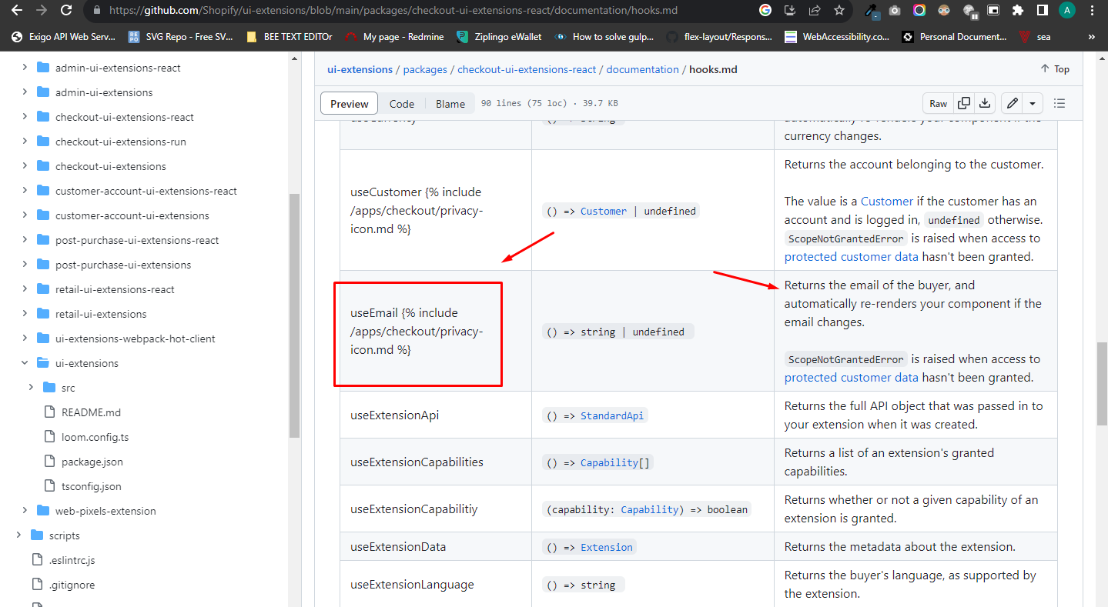Open package.json in tree
Image resolution: width=1108 pixels, height=607 pixels.
[92, 462]
